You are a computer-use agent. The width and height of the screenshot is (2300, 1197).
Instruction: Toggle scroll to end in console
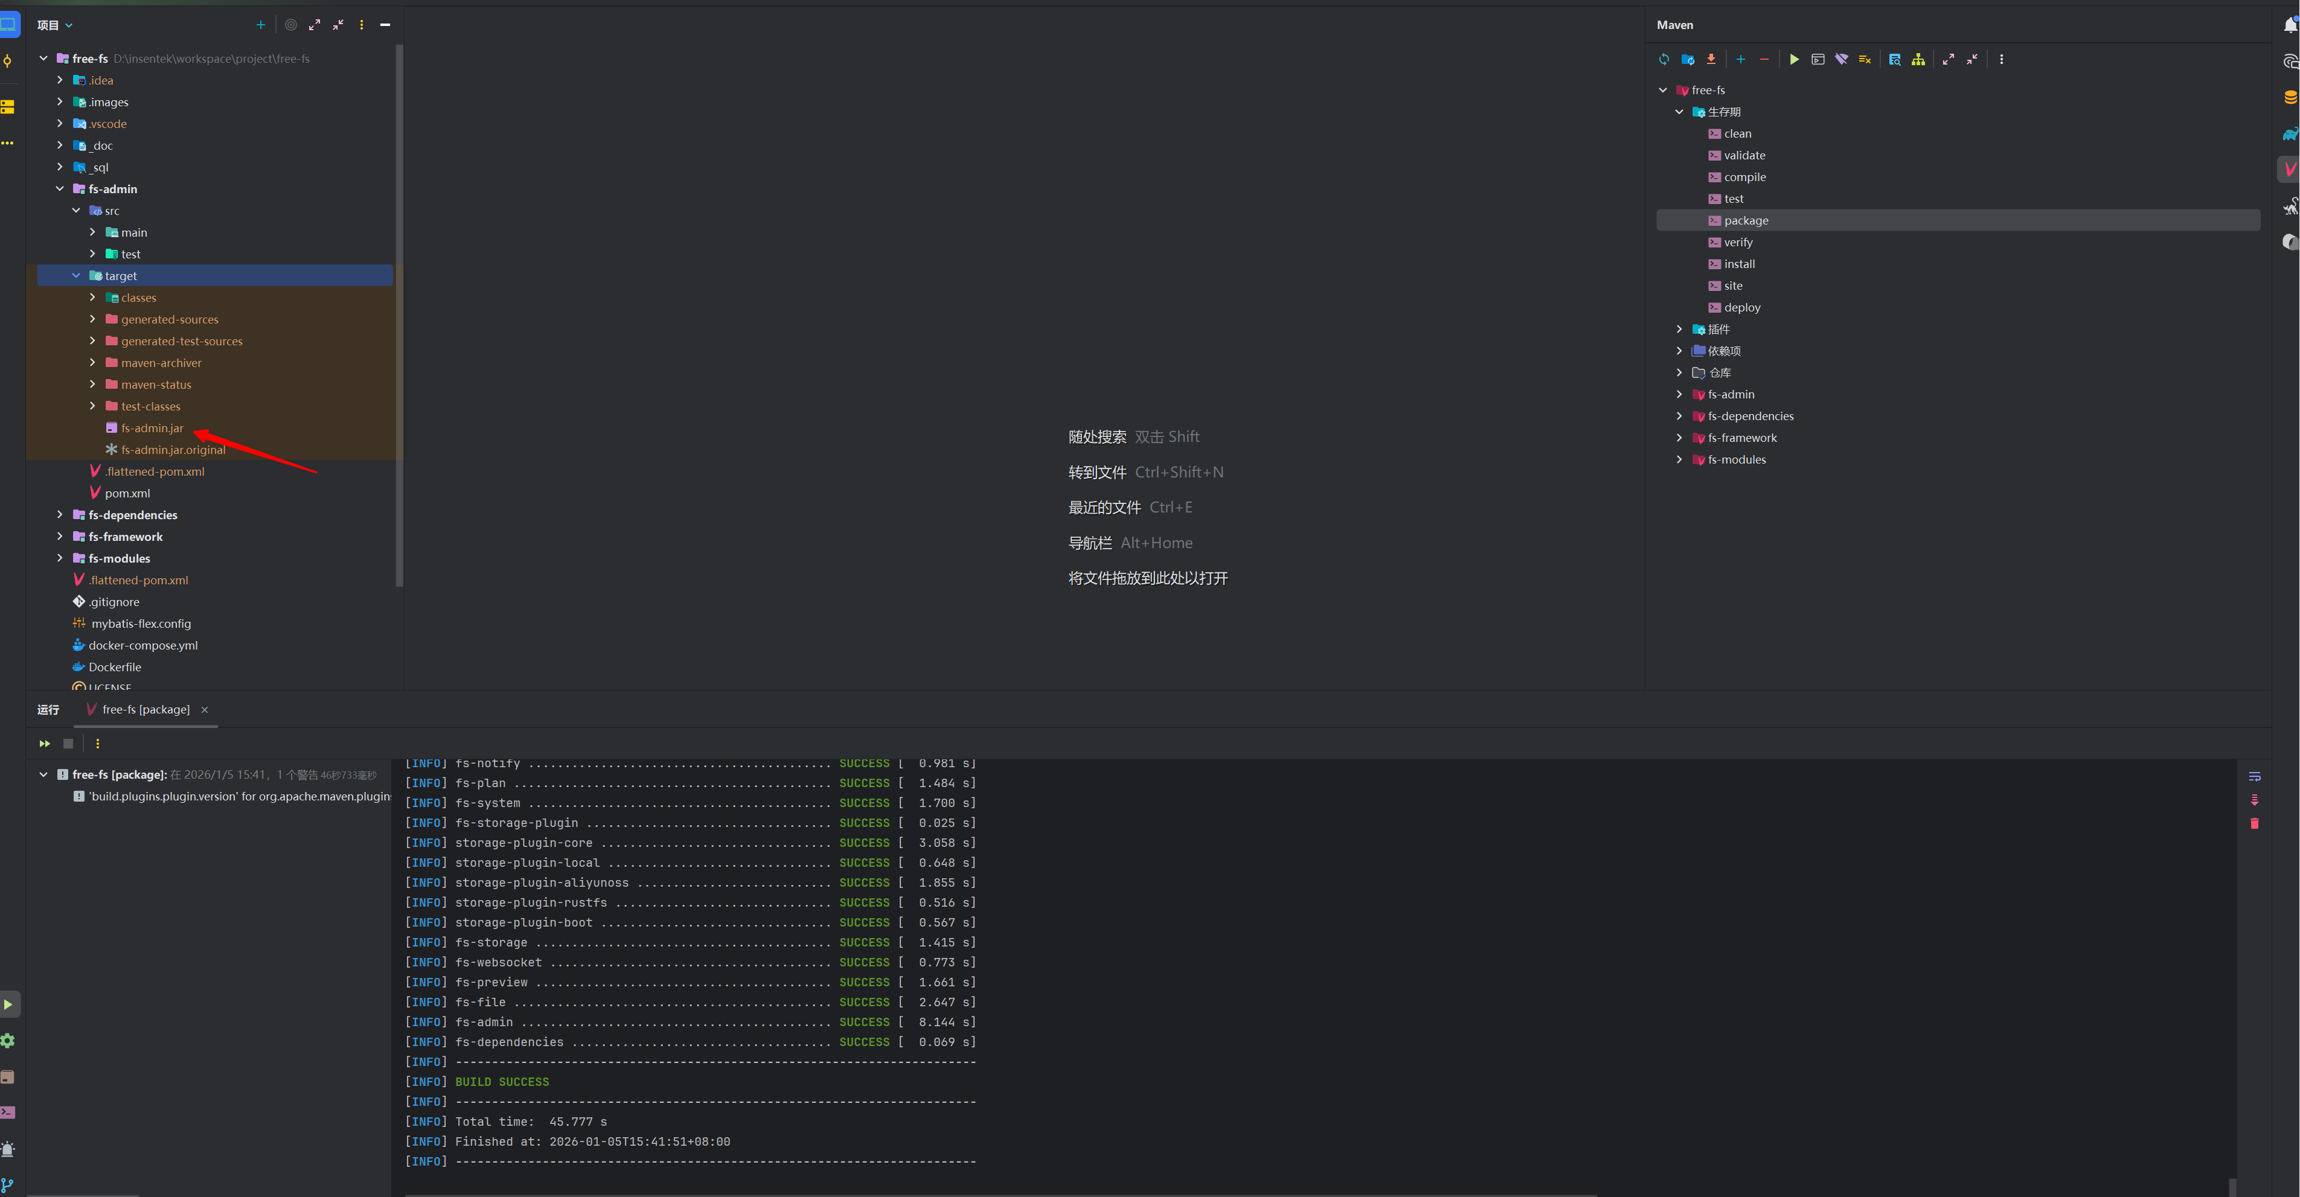2255,800
